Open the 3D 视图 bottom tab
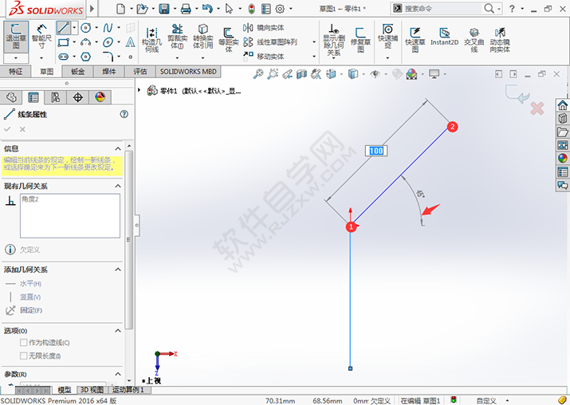The image size is (570, 405). tap(92, 390)
